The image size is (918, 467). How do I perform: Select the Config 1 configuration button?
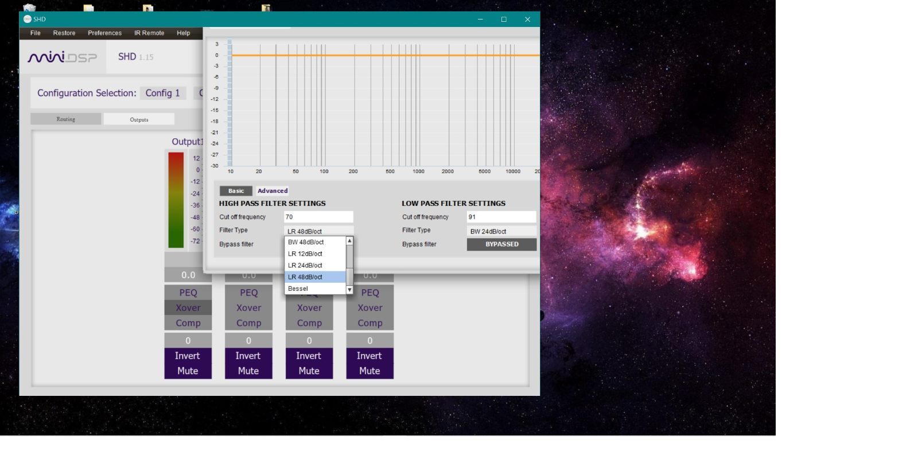coord(163,93)
